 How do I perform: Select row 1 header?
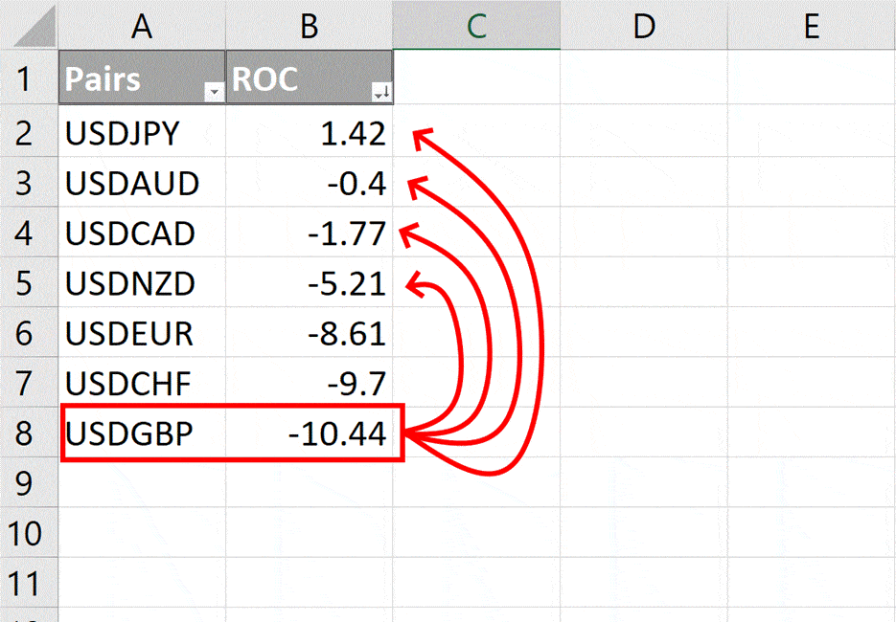[29, 78]
